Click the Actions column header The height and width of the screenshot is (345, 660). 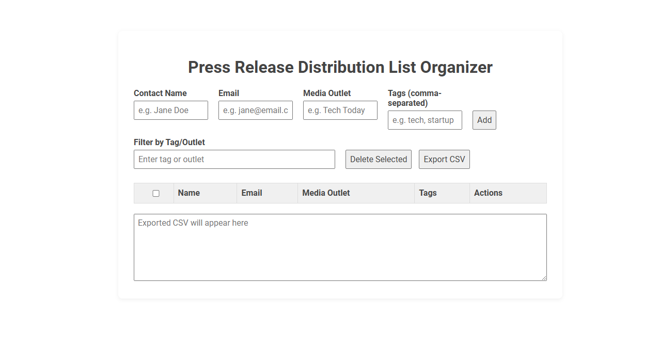pyautogui.click(x=488, y=193)
